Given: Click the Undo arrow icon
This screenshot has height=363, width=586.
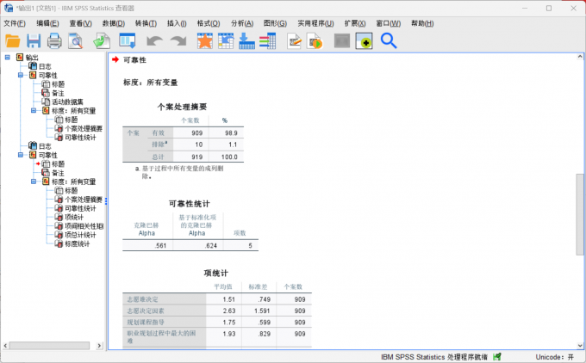Looking at the screenshot, I should (154, 40).
